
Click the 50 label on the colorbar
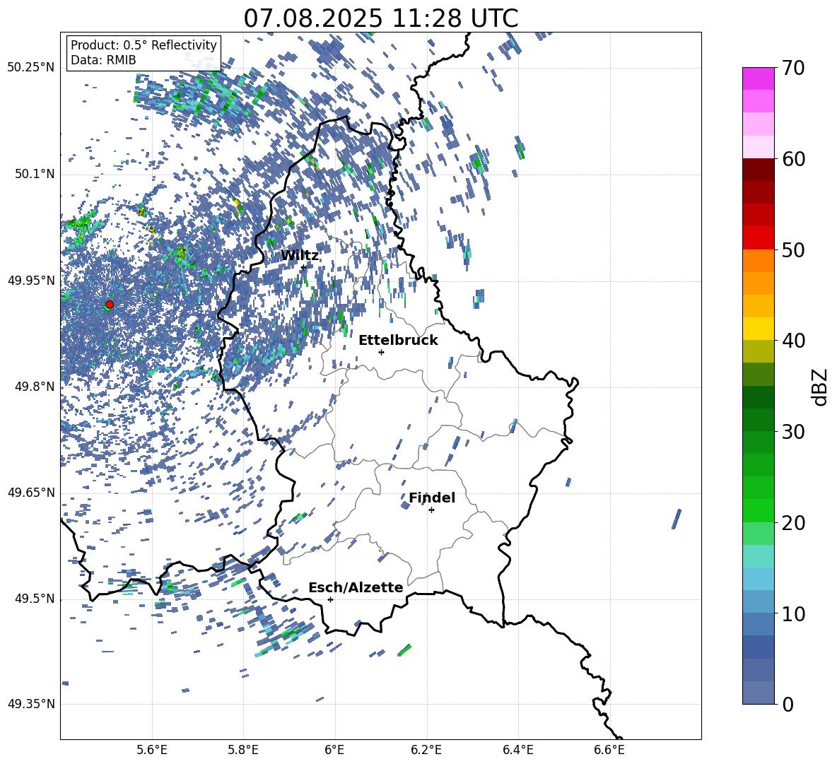793,250
